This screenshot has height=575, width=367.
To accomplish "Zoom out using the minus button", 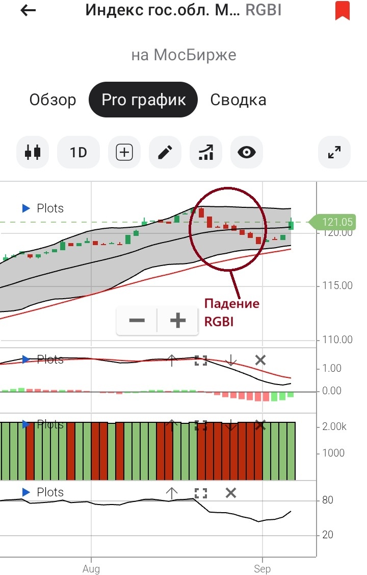I will pos(137,321).
